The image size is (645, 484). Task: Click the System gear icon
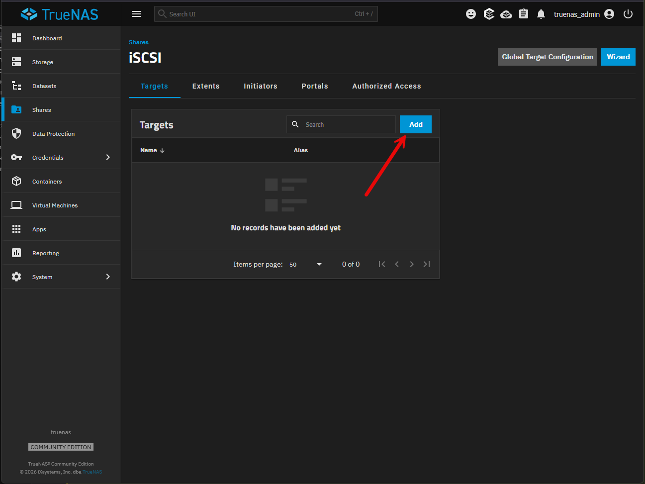click(16, 277)
